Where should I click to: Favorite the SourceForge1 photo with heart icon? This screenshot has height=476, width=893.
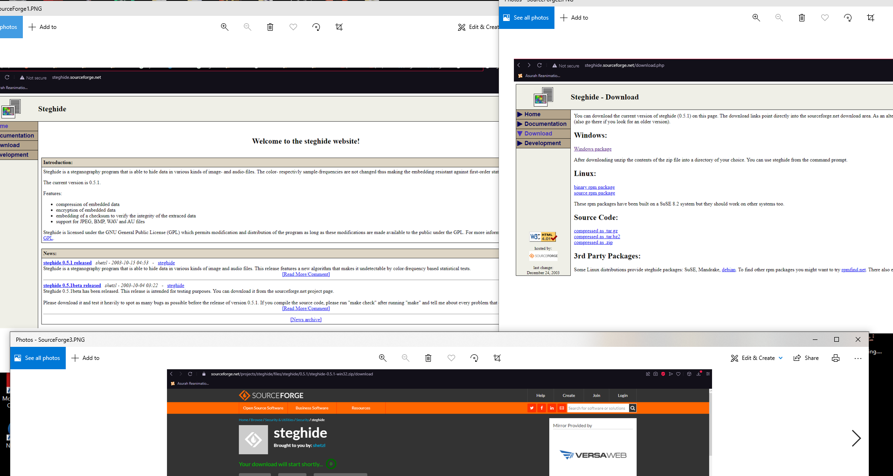coord(293,27)
